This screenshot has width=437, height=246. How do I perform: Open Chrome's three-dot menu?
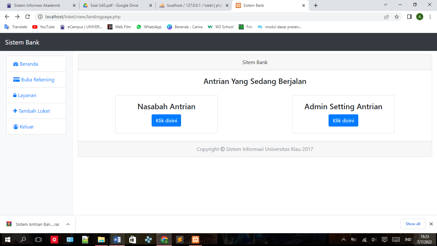pos(430,17)
